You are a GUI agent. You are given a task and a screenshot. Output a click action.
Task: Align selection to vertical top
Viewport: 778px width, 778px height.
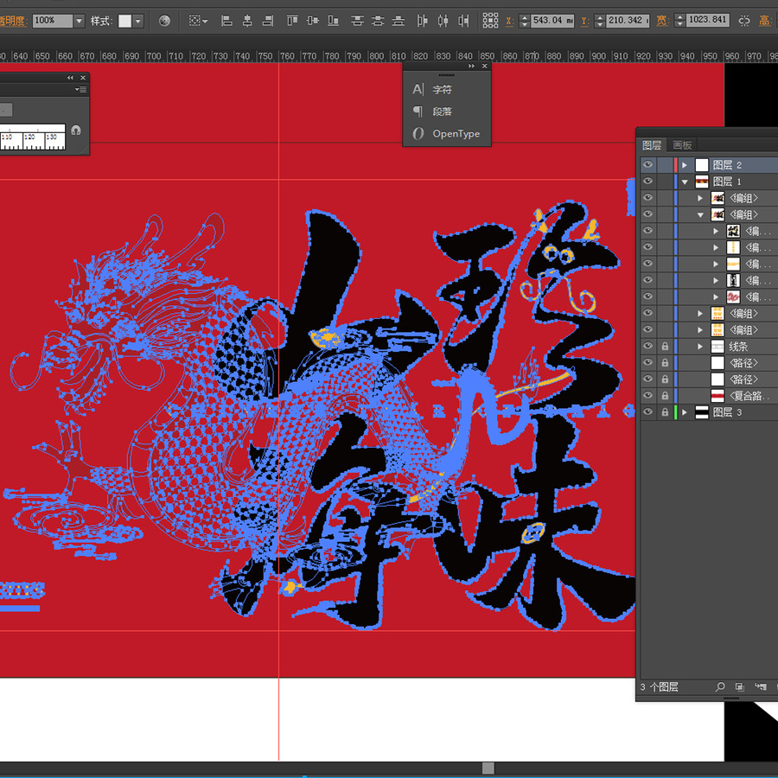(292, 21)
